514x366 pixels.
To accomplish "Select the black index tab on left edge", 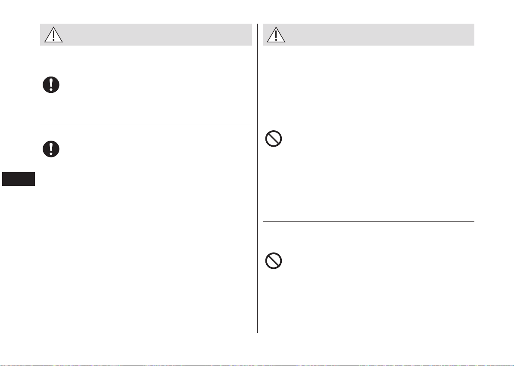I will click(x=19, y=179).
